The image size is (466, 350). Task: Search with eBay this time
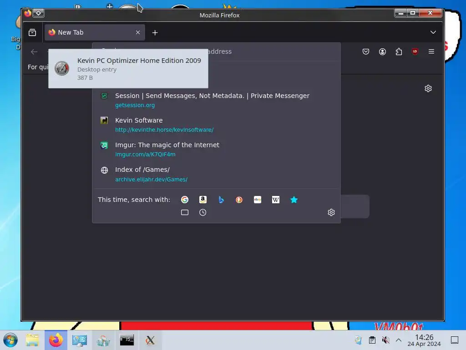tap(258, 200)
